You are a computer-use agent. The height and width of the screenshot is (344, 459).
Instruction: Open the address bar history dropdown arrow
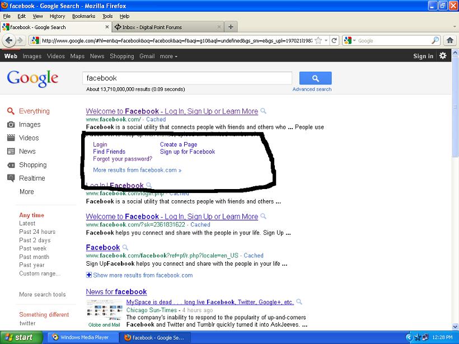(x=326, y=41)
